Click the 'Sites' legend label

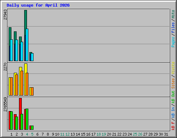[173, 83]
